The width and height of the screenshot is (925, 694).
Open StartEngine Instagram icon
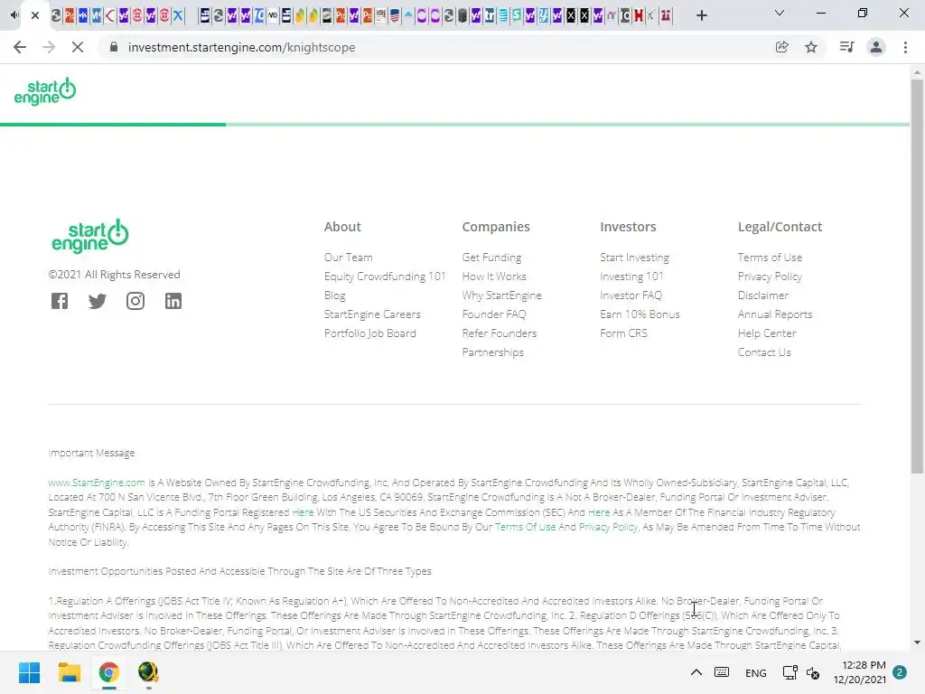coord(135,301)
